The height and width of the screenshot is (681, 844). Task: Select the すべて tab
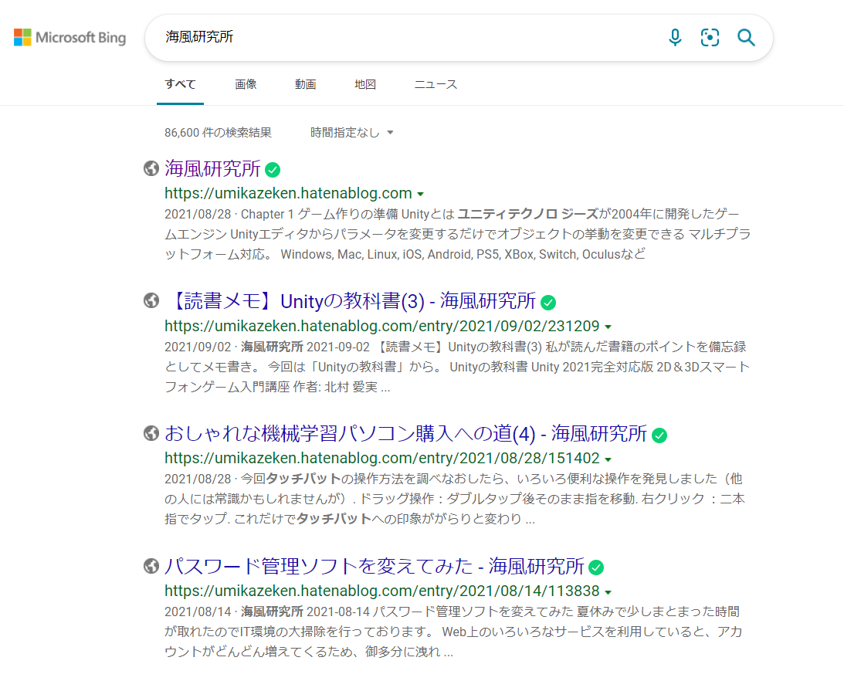pos(181,84)
